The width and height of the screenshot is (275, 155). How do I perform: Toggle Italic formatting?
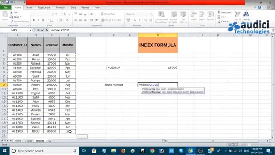pyautogui.click(x=38, y=20)
